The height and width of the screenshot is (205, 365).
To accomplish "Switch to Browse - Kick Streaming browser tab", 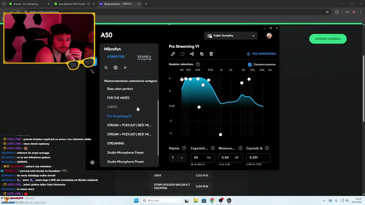I will tap(29, 4).
